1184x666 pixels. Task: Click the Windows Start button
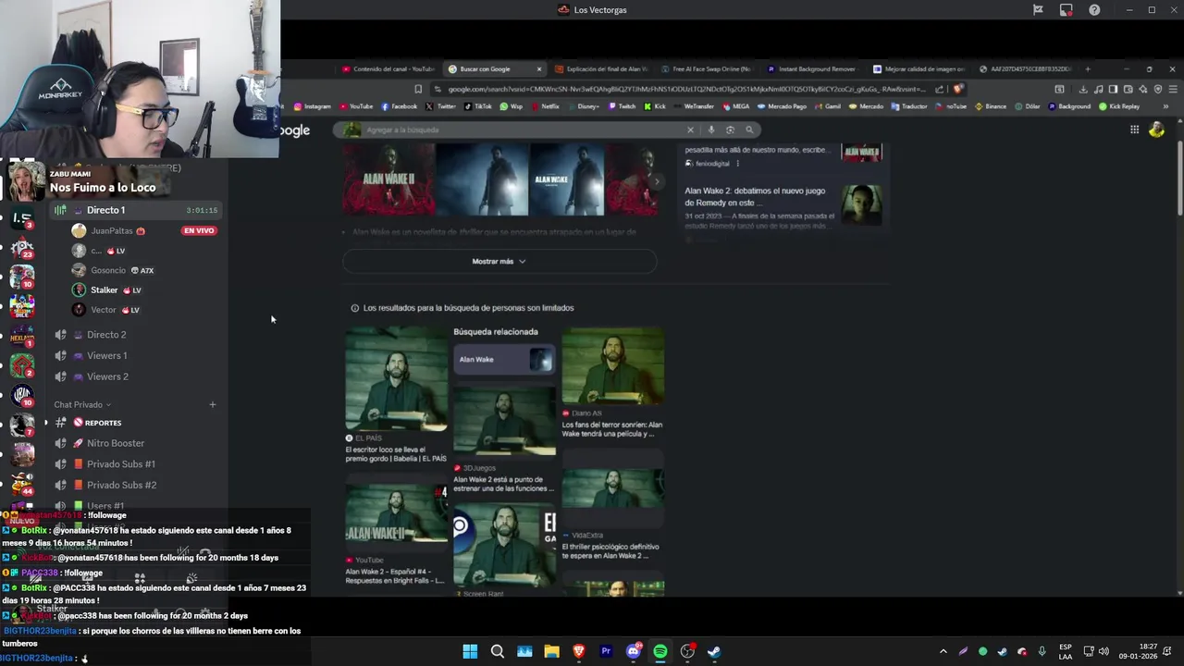(470, 651)
